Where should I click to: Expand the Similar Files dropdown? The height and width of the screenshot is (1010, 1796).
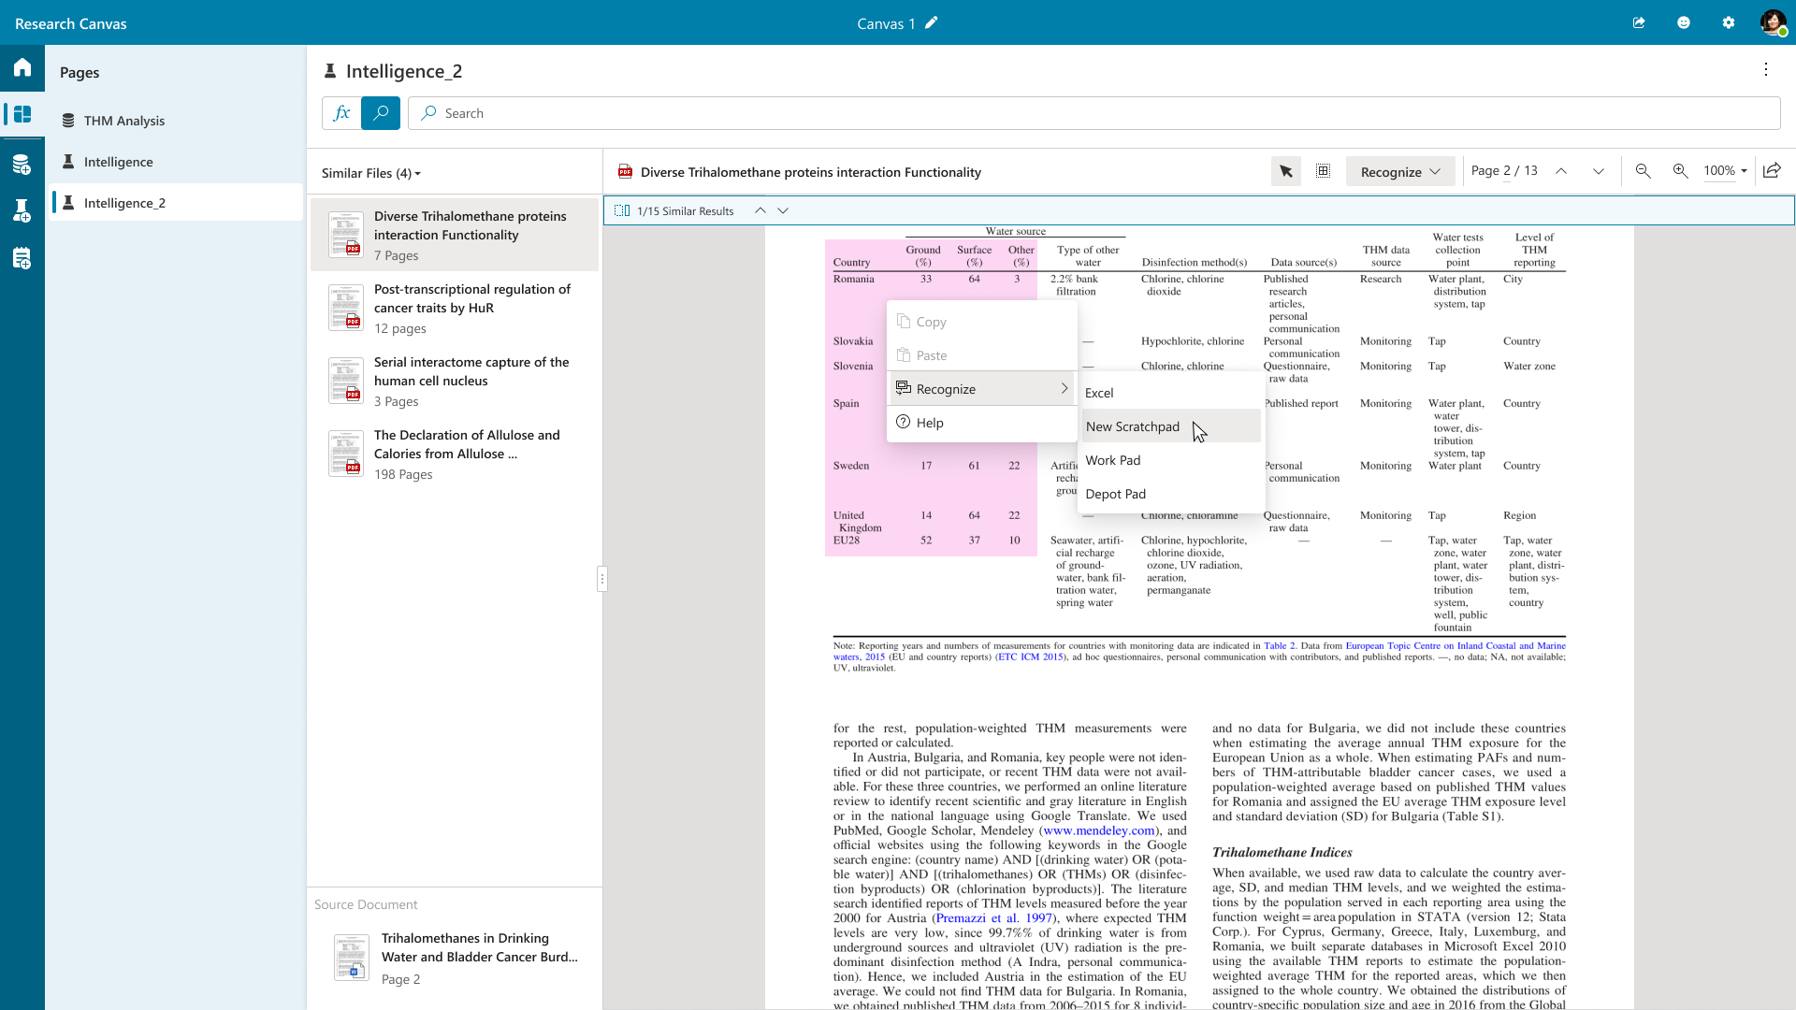pos(371,173)
